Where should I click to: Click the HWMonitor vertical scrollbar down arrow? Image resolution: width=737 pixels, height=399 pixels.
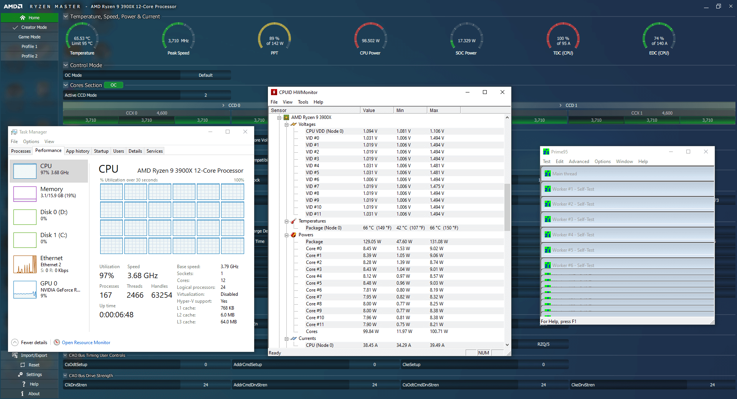pos(507,345)
